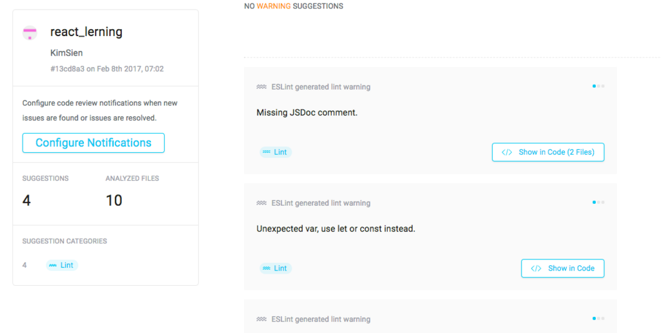
Task: Open commit #13cd8a3 link
Action: [x=67, y=69]
